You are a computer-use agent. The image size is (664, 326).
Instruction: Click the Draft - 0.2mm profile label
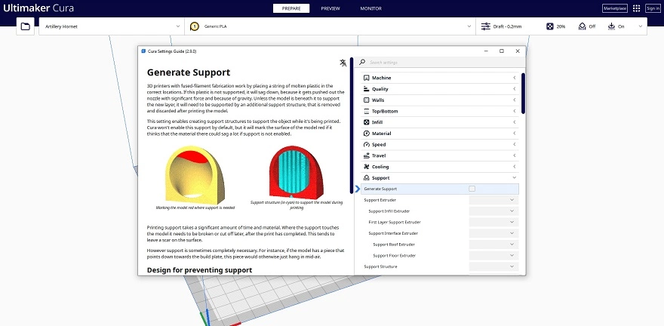507,26
